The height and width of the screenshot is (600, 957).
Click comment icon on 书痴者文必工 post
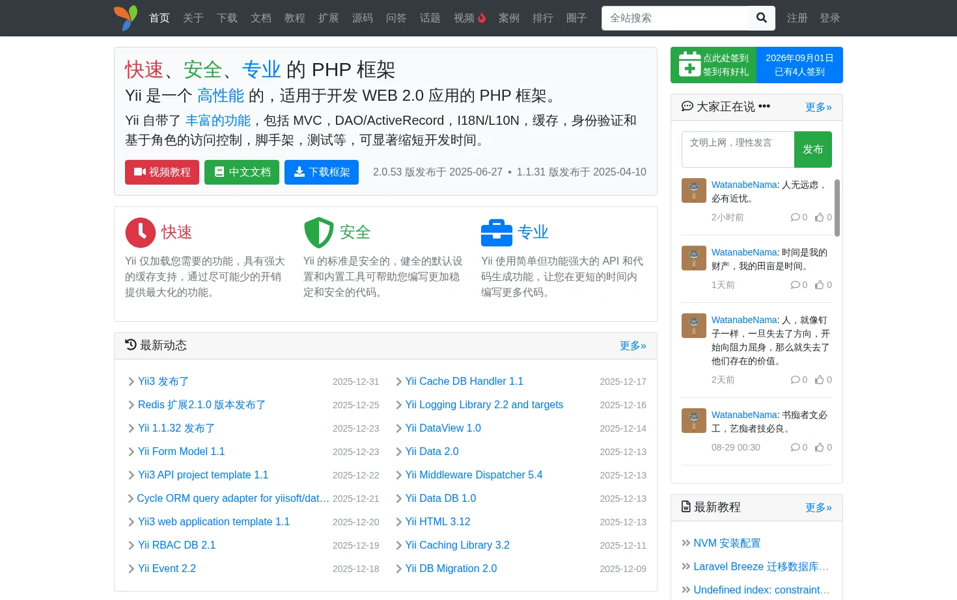click(x=795, y=447)
